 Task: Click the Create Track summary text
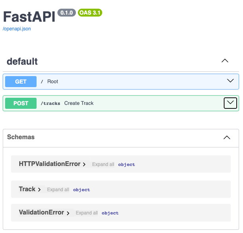(x=79, y=103)
